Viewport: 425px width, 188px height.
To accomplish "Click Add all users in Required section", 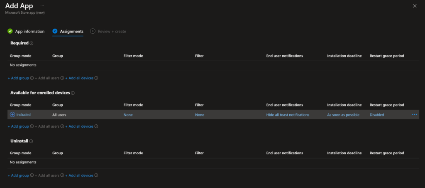I will 47,78.
